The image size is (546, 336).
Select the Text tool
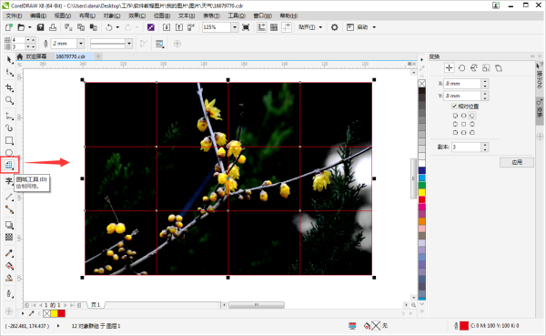9,180
